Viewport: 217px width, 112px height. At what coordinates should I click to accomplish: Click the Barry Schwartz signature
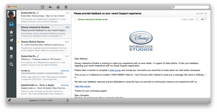(82, 95)
